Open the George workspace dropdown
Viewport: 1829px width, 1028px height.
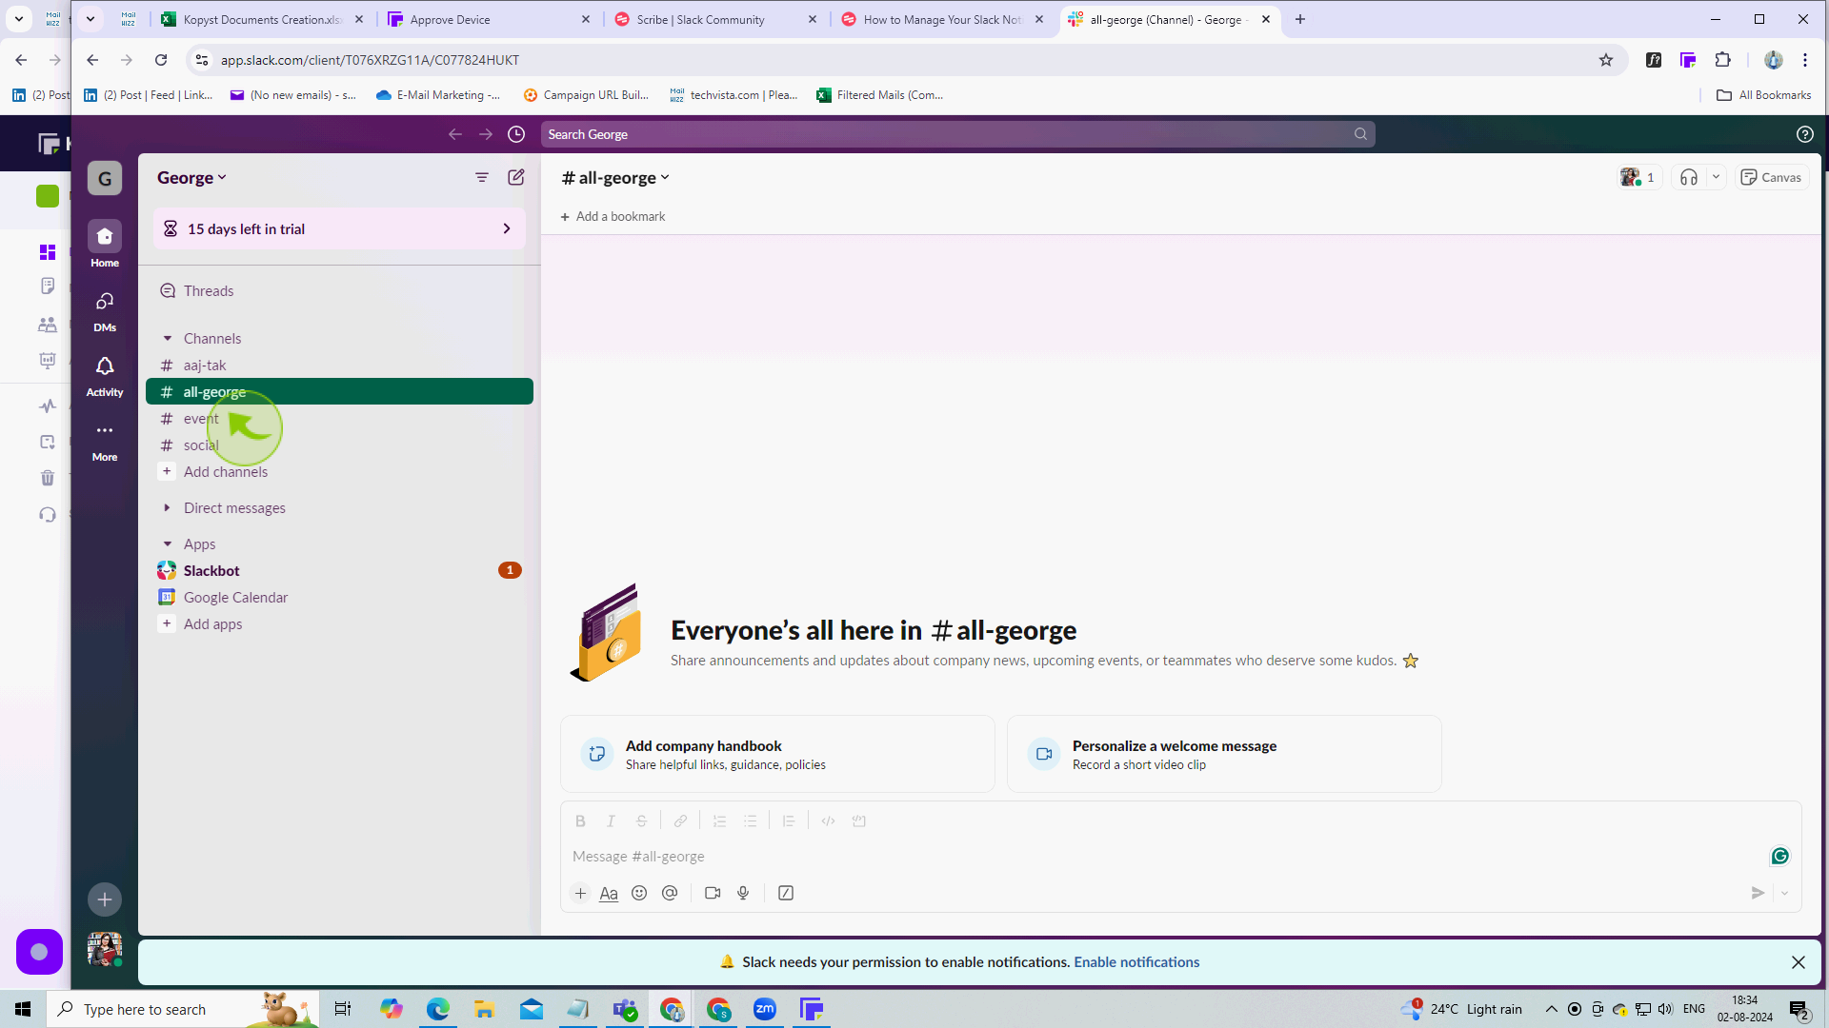pos(191,178)
